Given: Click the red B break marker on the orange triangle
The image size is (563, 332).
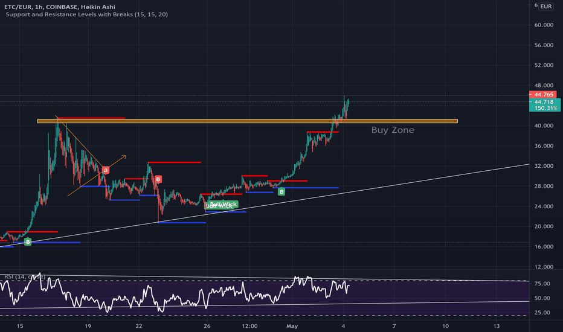Looking at the screenshot, I should pyautogui.click(x=106, y=170).
